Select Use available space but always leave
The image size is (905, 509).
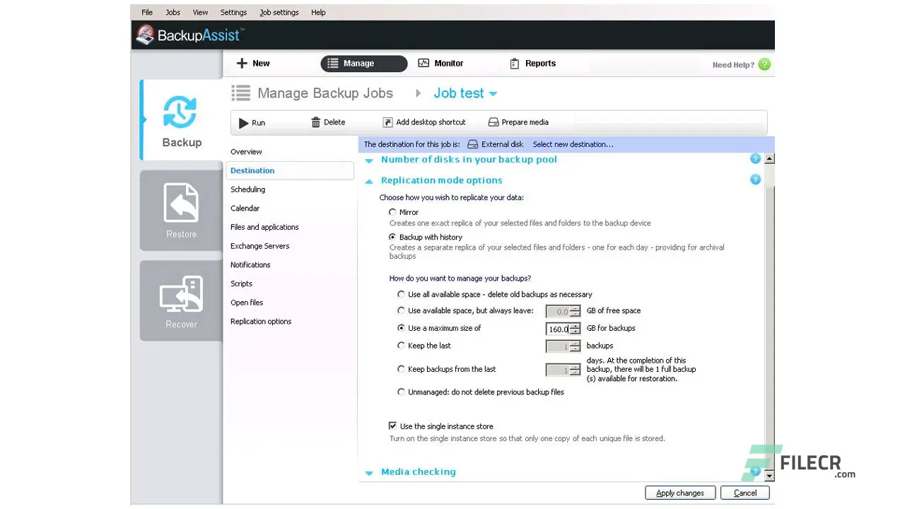point(402,311)
